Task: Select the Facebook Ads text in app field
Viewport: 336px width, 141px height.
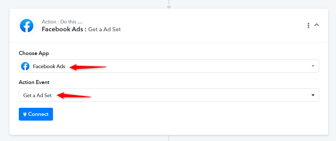Action: coord(49,66)
